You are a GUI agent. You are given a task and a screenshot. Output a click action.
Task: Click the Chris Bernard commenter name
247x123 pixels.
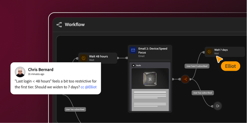(41, 70)
